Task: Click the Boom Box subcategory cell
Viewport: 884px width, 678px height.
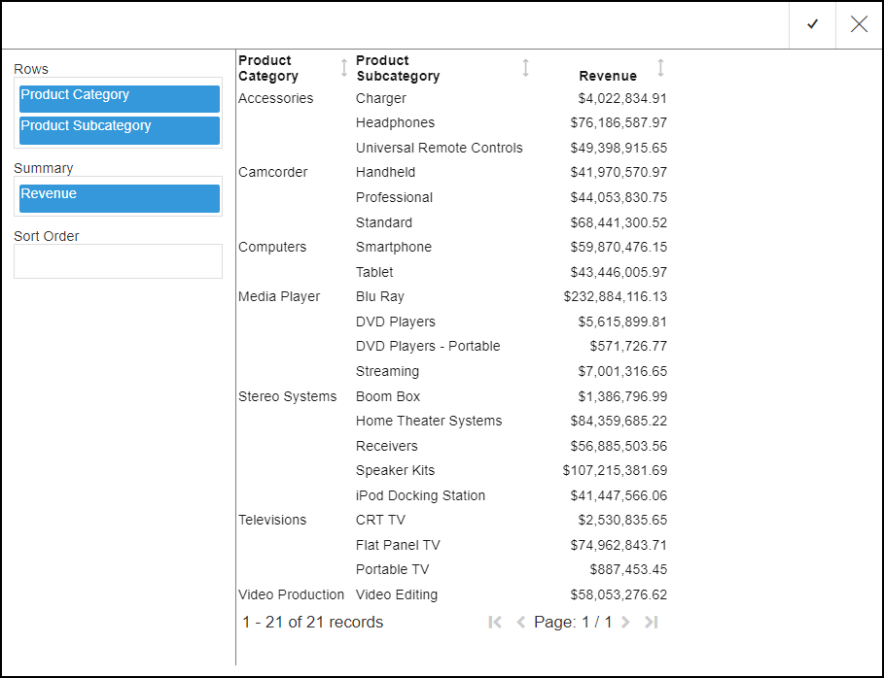Action: click(388, 396)
